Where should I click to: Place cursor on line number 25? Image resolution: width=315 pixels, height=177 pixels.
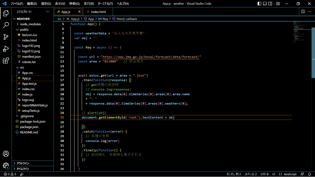pos(62,117)
